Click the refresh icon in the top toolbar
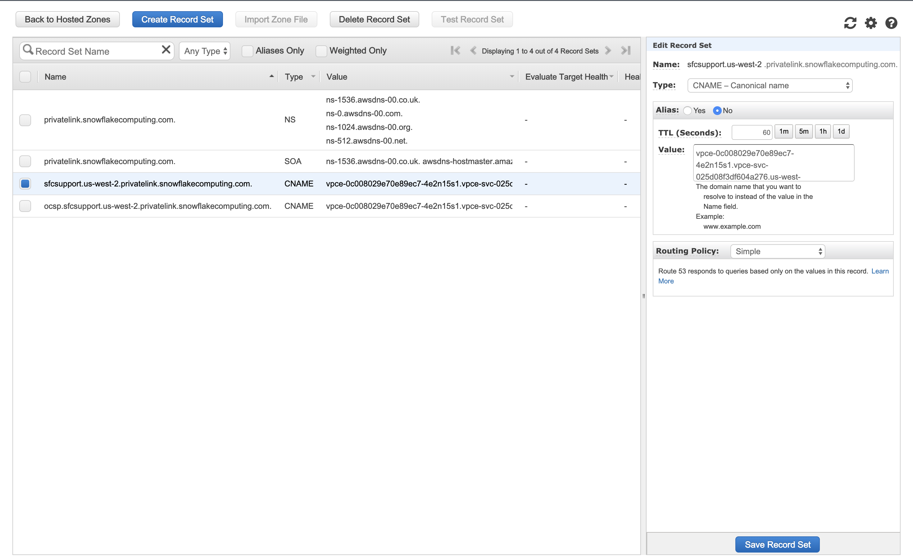The height and width of the screenshot is (560, 913). [851, 23]
